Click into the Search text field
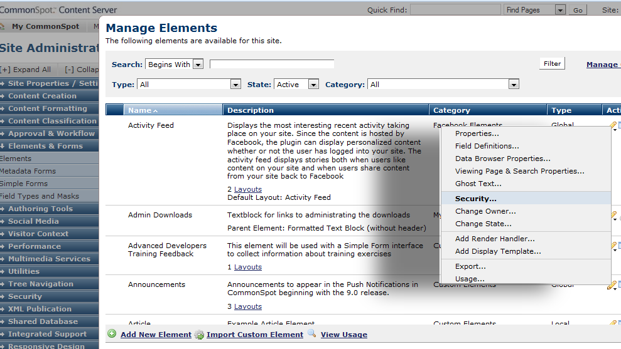Viewport: 621px width, 349px height. (272, 64)
